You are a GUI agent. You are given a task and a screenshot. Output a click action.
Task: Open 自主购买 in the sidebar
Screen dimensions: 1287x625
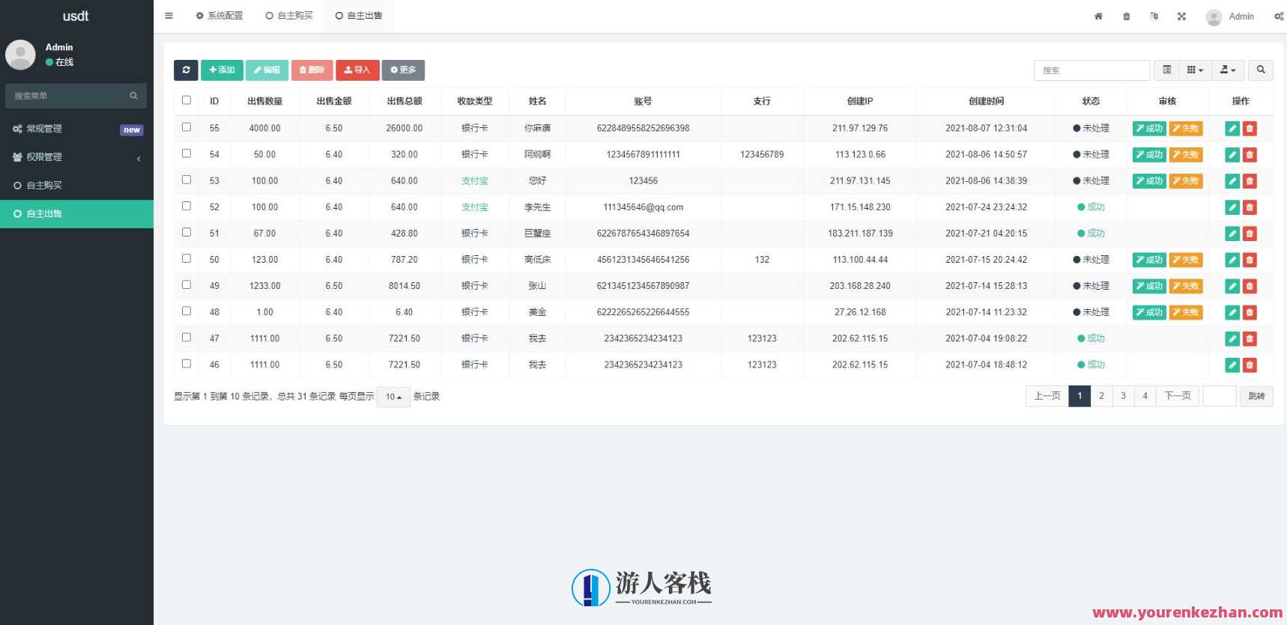click(76, 186)
